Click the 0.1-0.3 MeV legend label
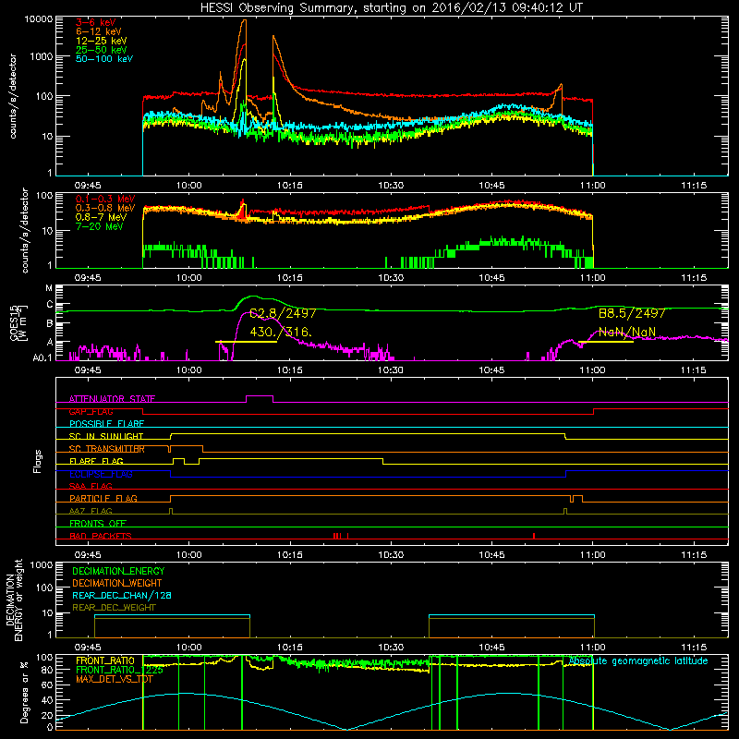The image size is (739, 739). click(x=105, y=199)
